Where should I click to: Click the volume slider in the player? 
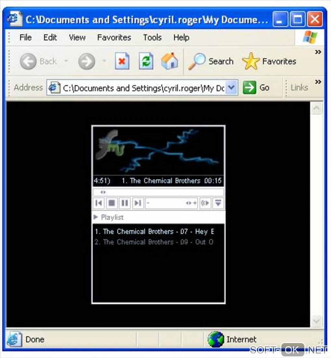click(171, 203)
